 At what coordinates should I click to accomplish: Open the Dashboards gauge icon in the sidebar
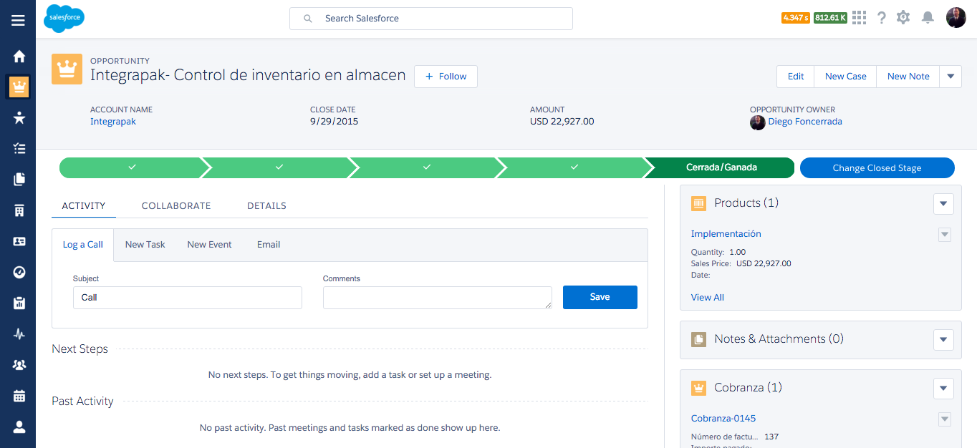click(x=19, y=272)
